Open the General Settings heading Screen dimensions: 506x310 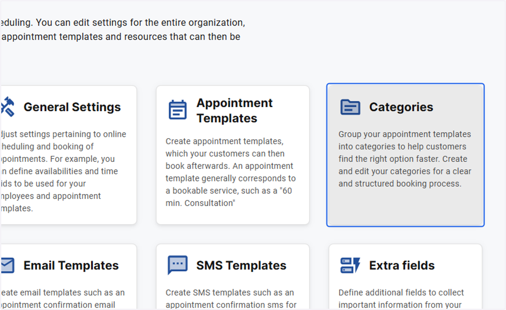[72, 107]
